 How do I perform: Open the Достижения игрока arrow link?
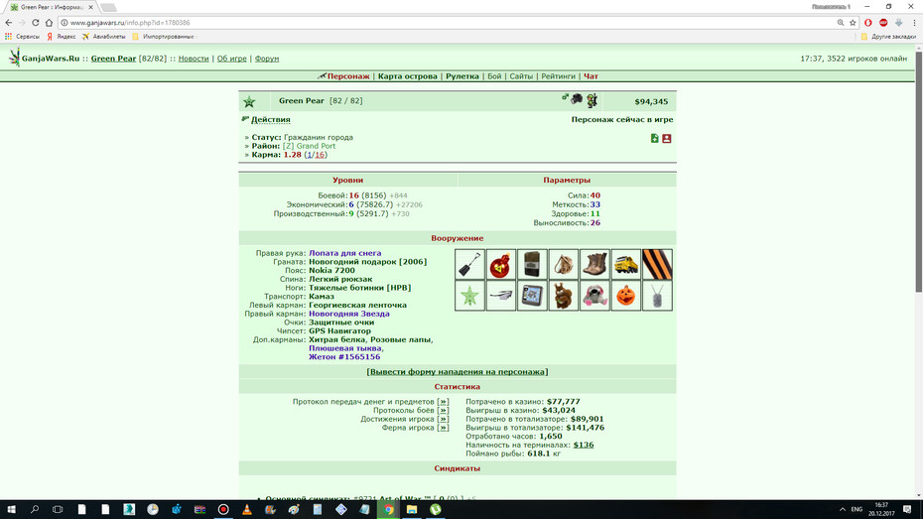[x=443, y=419]
